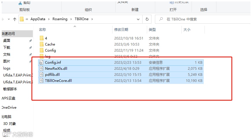The image size is (251, 139).
Task: Click the TBillOneCore.dll file icon
Action: point(42,81)
